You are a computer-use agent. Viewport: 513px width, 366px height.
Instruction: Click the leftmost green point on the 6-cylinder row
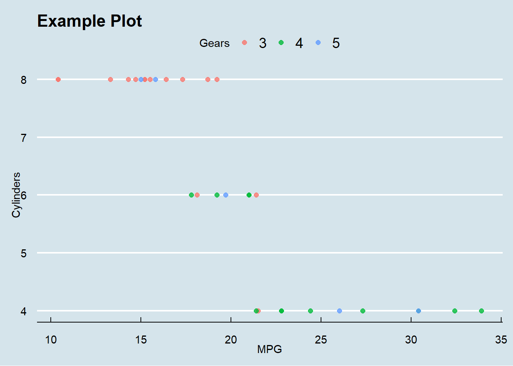191,195
